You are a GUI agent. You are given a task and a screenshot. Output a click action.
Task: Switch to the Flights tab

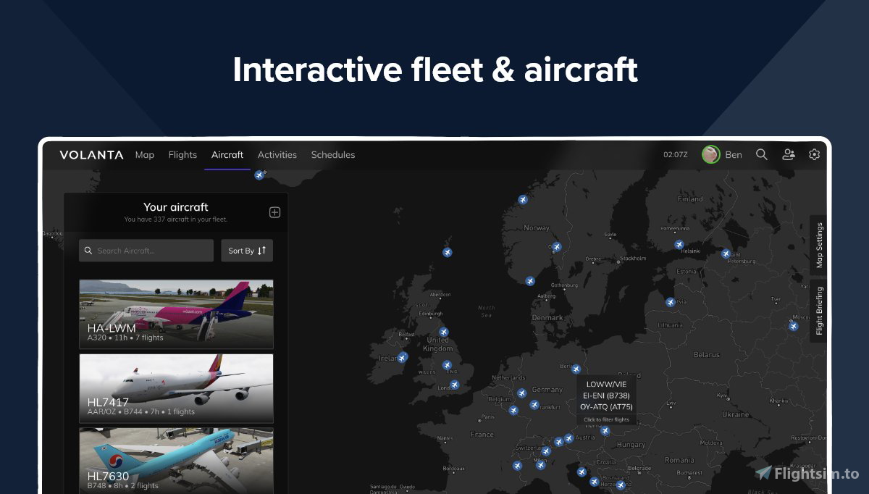(x=182, y=154)
